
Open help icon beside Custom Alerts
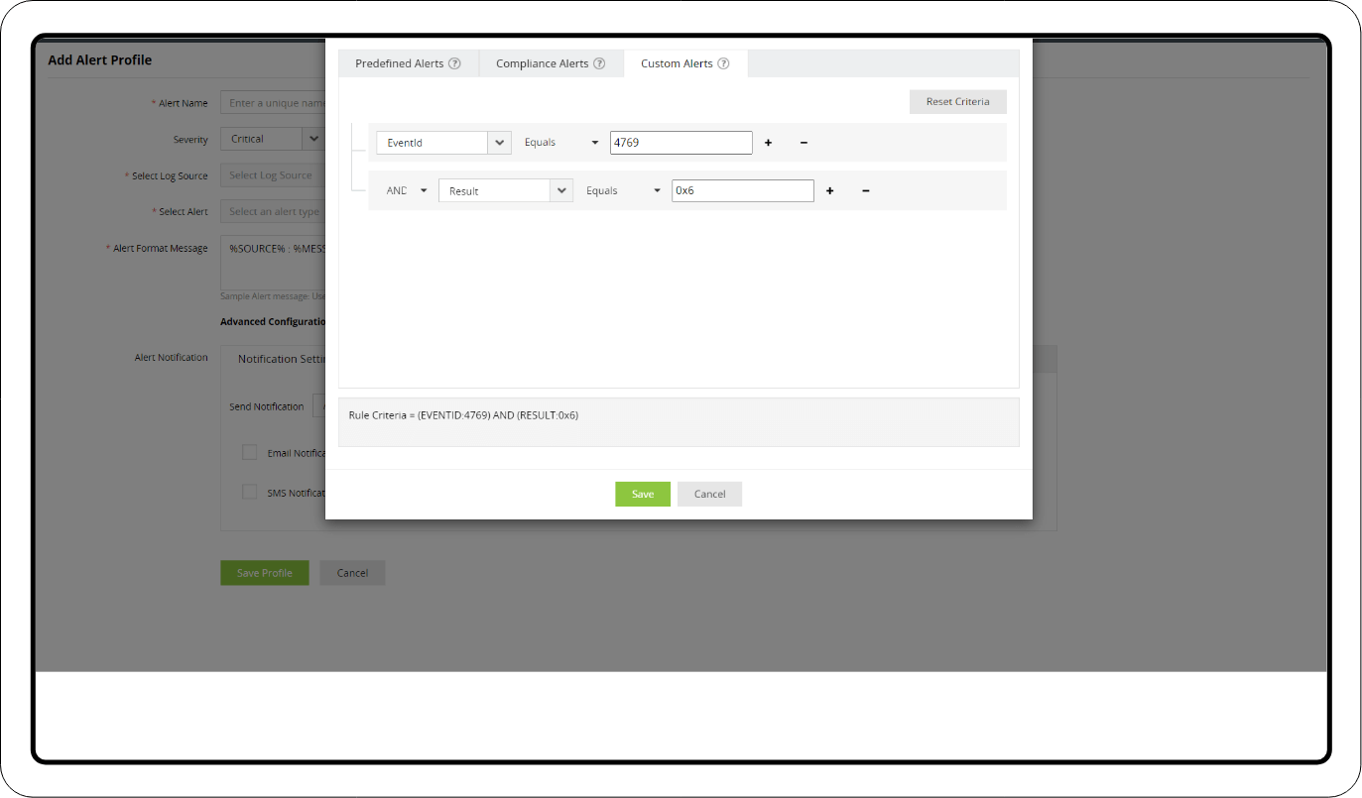(723, 63)
